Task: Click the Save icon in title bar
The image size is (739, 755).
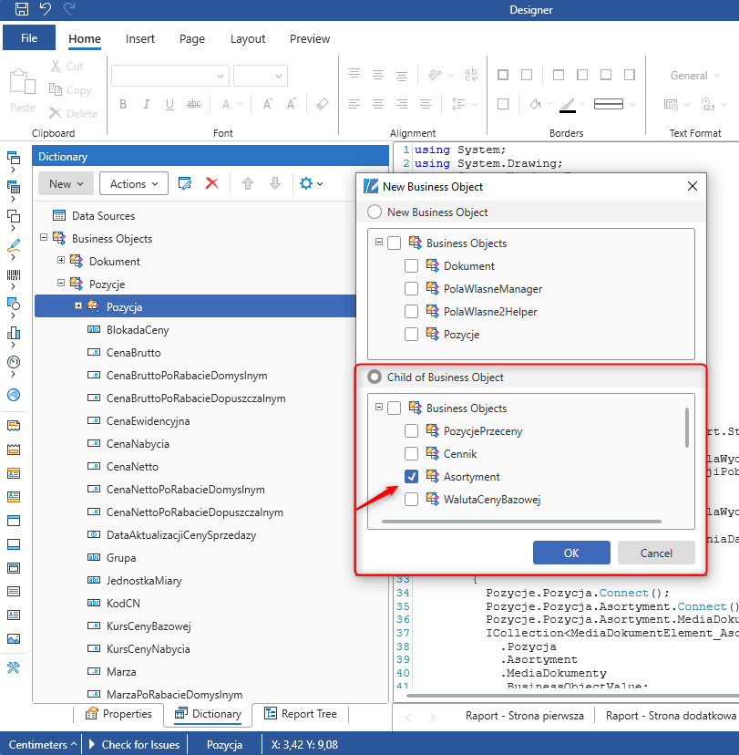Action: point(22,9)
